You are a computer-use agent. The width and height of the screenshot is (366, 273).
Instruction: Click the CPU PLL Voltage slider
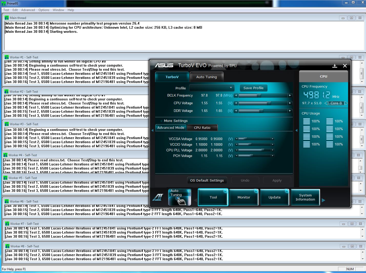point(255,150)
